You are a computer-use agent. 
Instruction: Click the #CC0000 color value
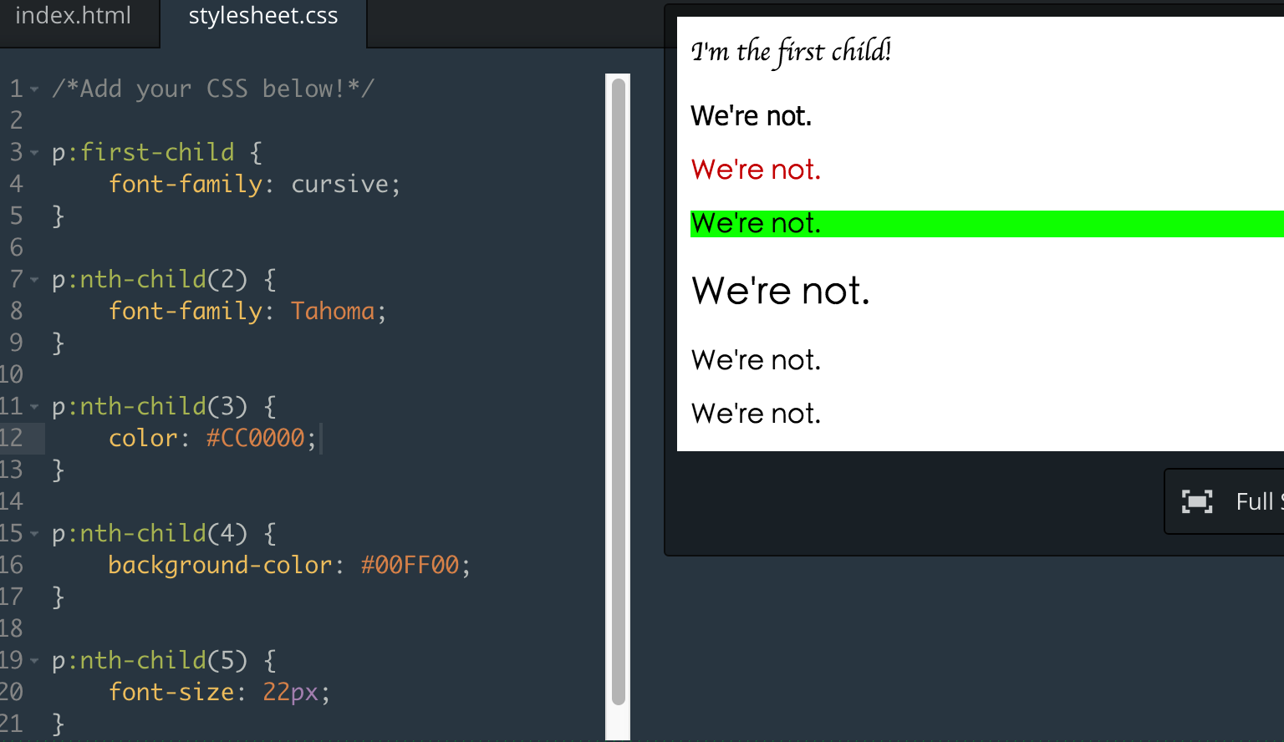255,438
